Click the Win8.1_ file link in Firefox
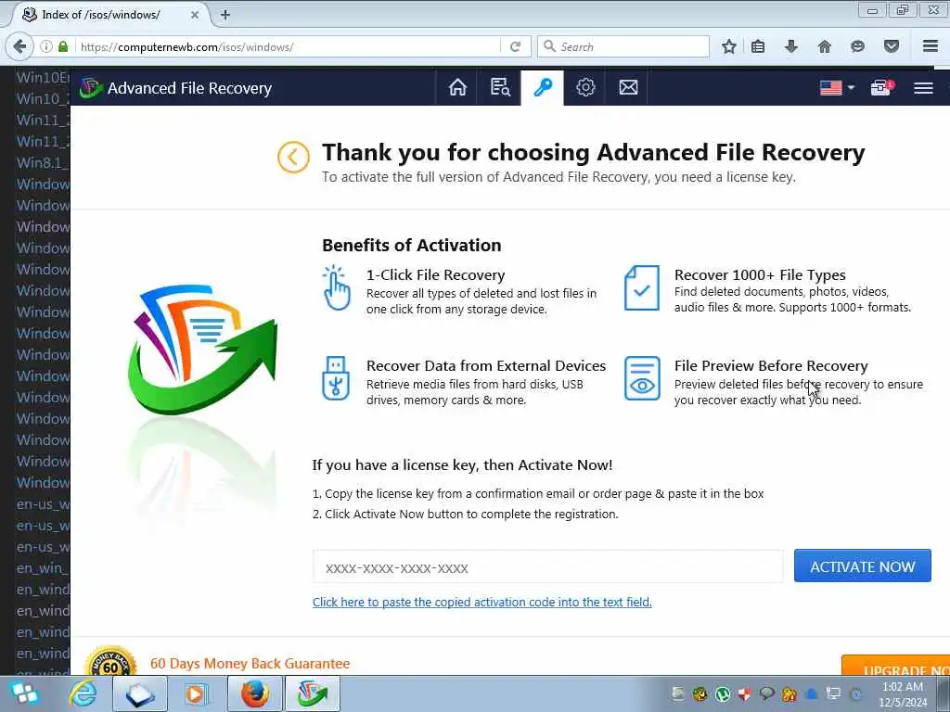This screenshot has height=712, width=950. click(43, 163)
